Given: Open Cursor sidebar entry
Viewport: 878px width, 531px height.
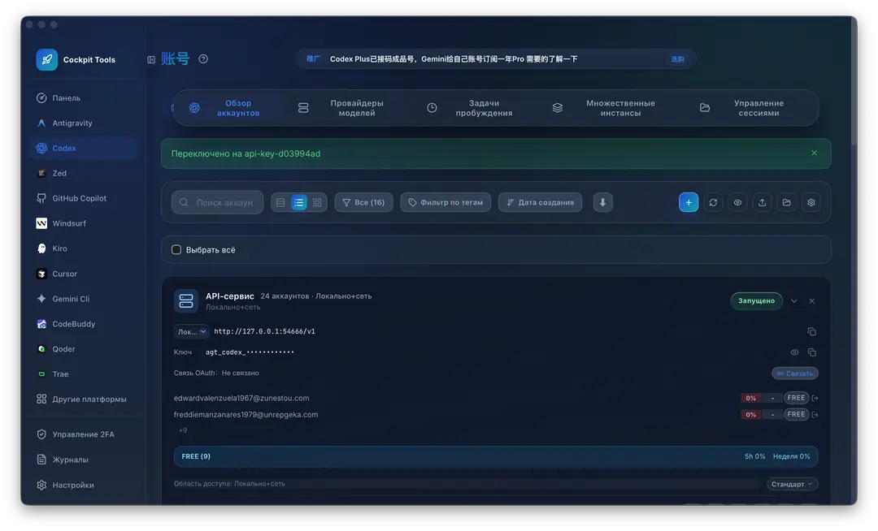Looking at the screenshot, I should [x=83, y=274].
